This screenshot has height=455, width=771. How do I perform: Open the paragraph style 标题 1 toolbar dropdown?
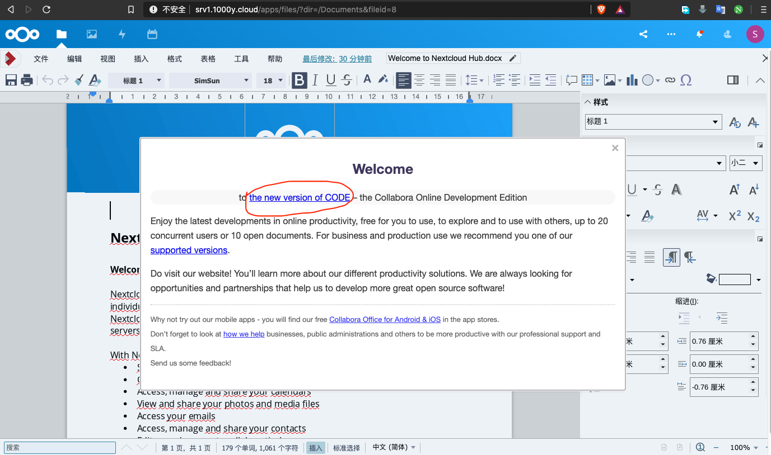point(136,80)
